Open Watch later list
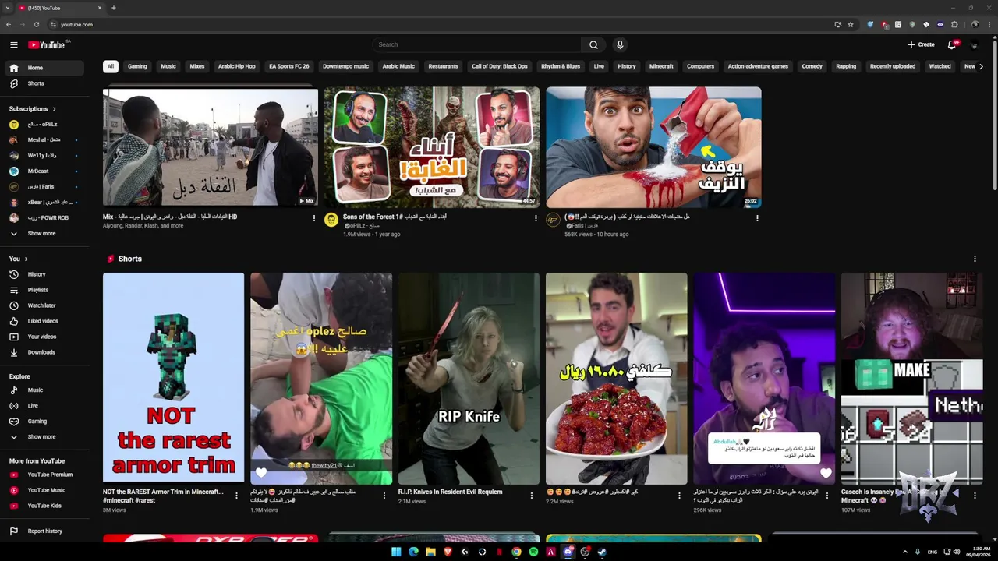 coord(44,305)
